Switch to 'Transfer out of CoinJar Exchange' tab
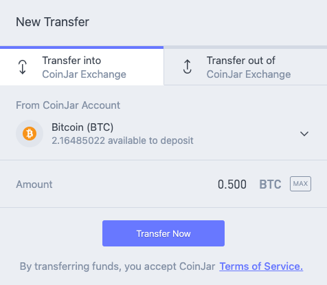This screenshot has height=285, width=327. (x=245, y=67)
